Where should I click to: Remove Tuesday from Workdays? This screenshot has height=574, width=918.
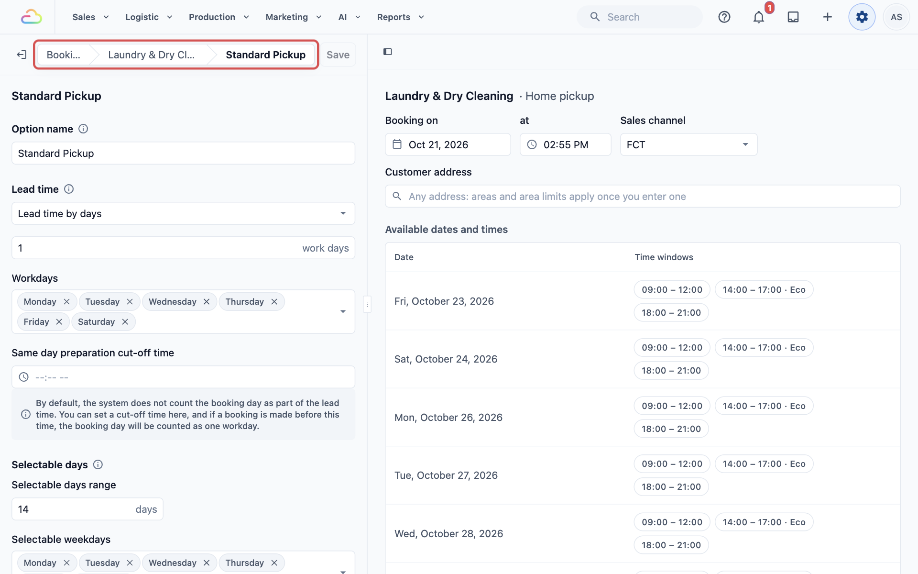pos(130,302)
